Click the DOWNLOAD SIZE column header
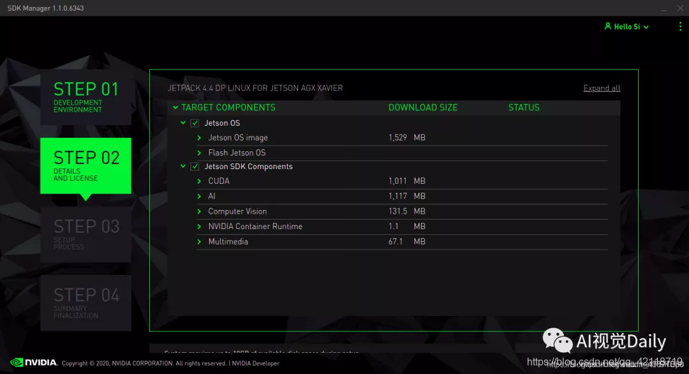Image resolution: width=689 pixels, height=374 pixels. [423, 107]
